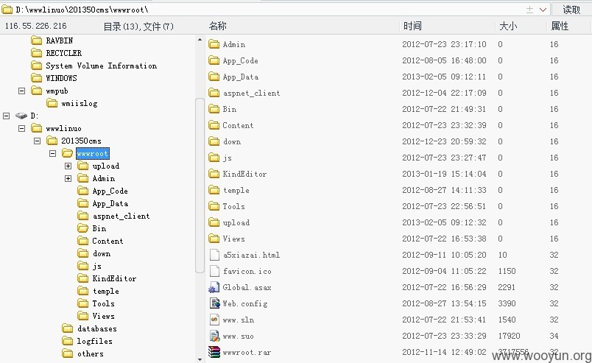Click the tree scrollbar up arrow
Viewport: 592px width, 363px height.
tap(200, 39)
